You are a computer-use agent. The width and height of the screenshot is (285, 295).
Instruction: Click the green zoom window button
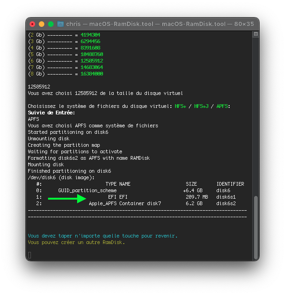tap(51, 24)
